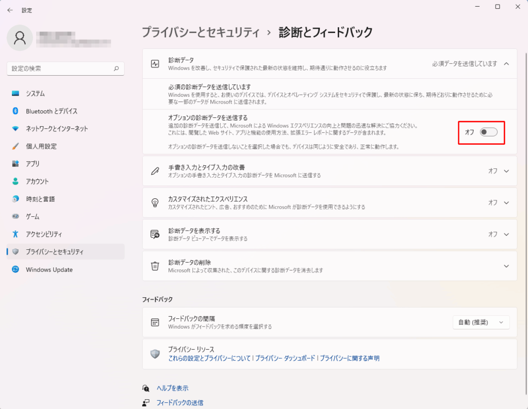This screenshot has width=528, height=409.
Task: Click 手書き入力とタイプ入力の改善 title
Action: click(x=206, y=167)
